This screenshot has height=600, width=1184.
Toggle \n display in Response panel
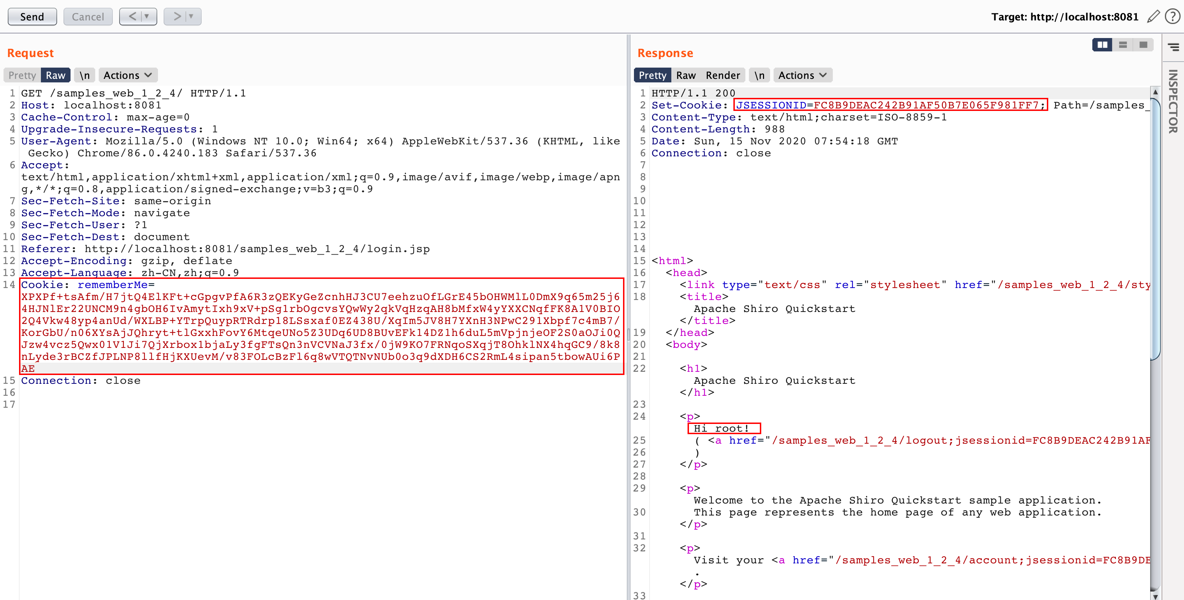tap(759, 75)
